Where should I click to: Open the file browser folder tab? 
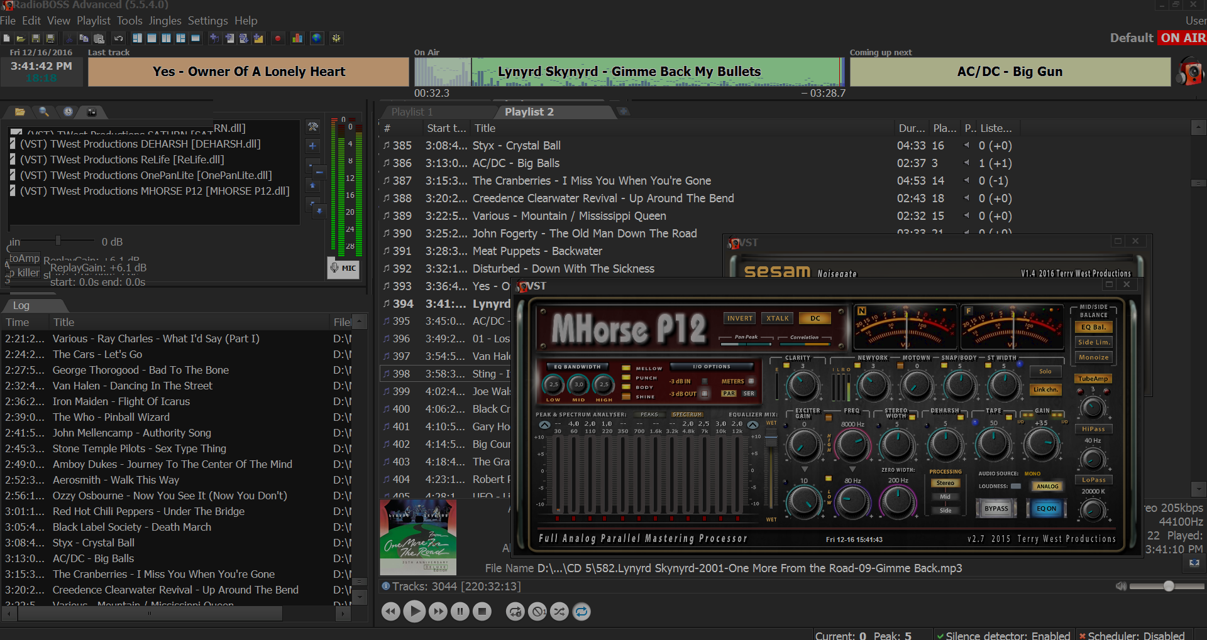(x=20, y=112)
